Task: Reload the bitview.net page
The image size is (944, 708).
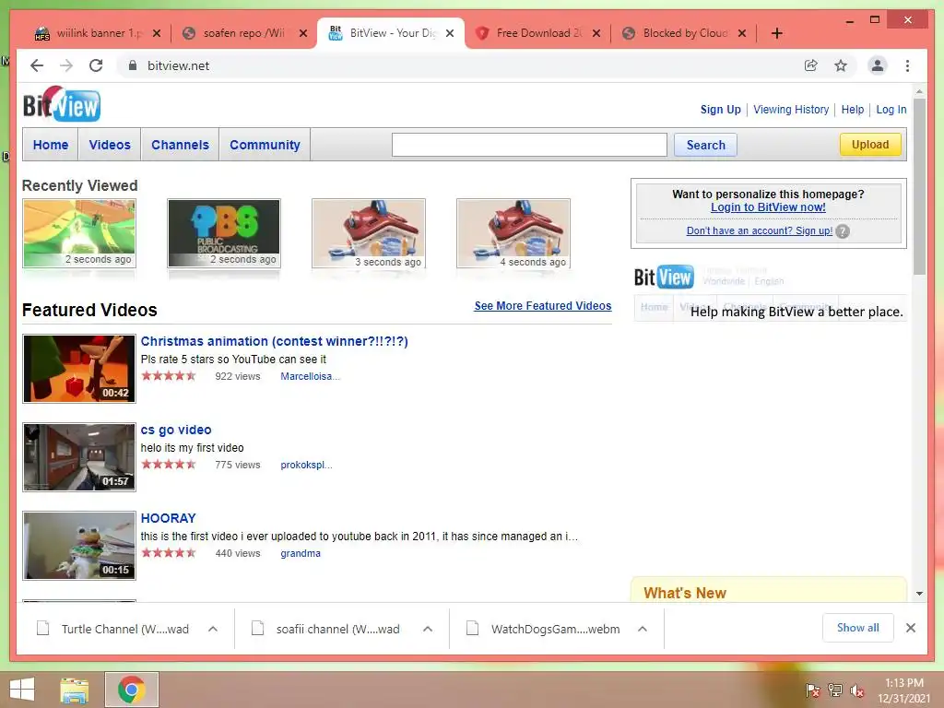Action: pyautogui.click(x=96, y=65)
